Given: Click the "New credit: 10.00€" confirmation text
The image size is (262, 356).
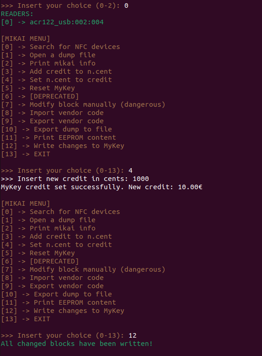Looking at the screenshot, I should (x=165, y=187).
